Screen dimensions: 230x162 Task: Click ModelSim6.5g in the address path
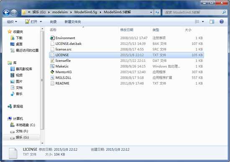click(x=86, y=12)
